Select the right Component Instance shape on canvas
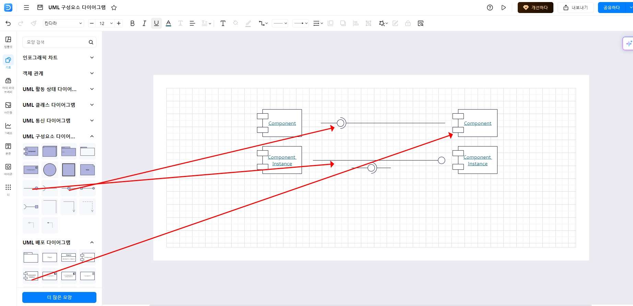633x306 pixels. pos(475,160)
